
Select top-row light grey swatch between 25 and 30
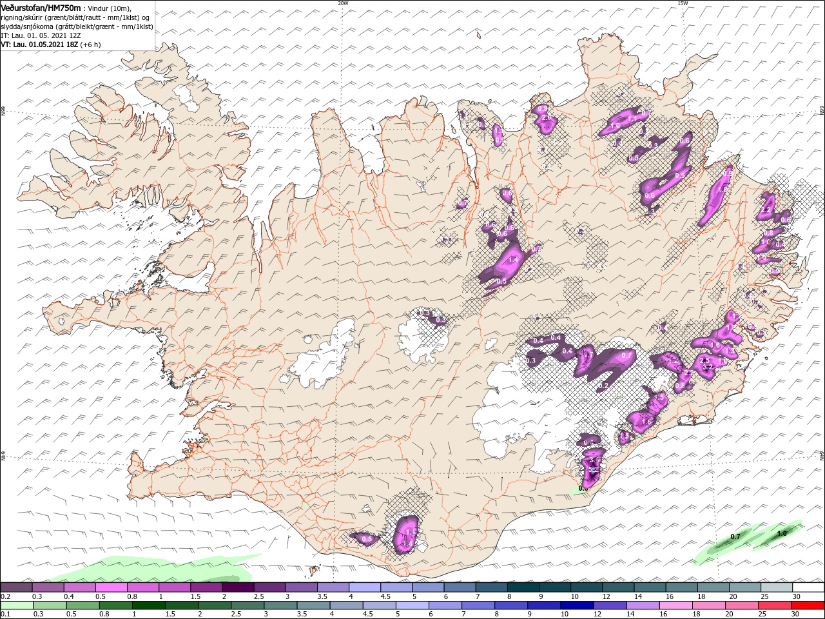click(776, 587)
